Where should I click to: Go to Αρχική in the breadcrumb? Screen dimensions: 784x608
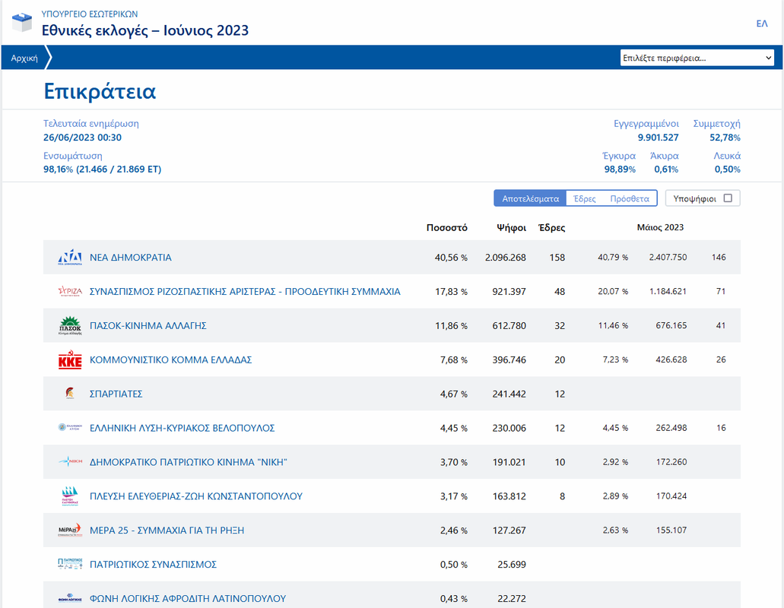[24, 58]
